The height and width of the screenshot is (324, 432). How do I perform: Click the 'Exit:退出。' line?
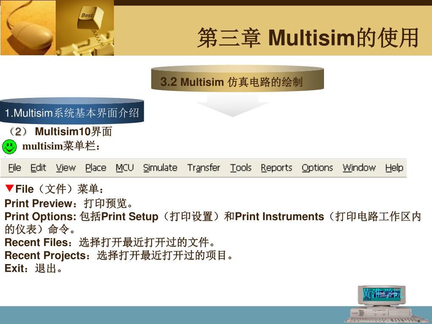point(34,268)
